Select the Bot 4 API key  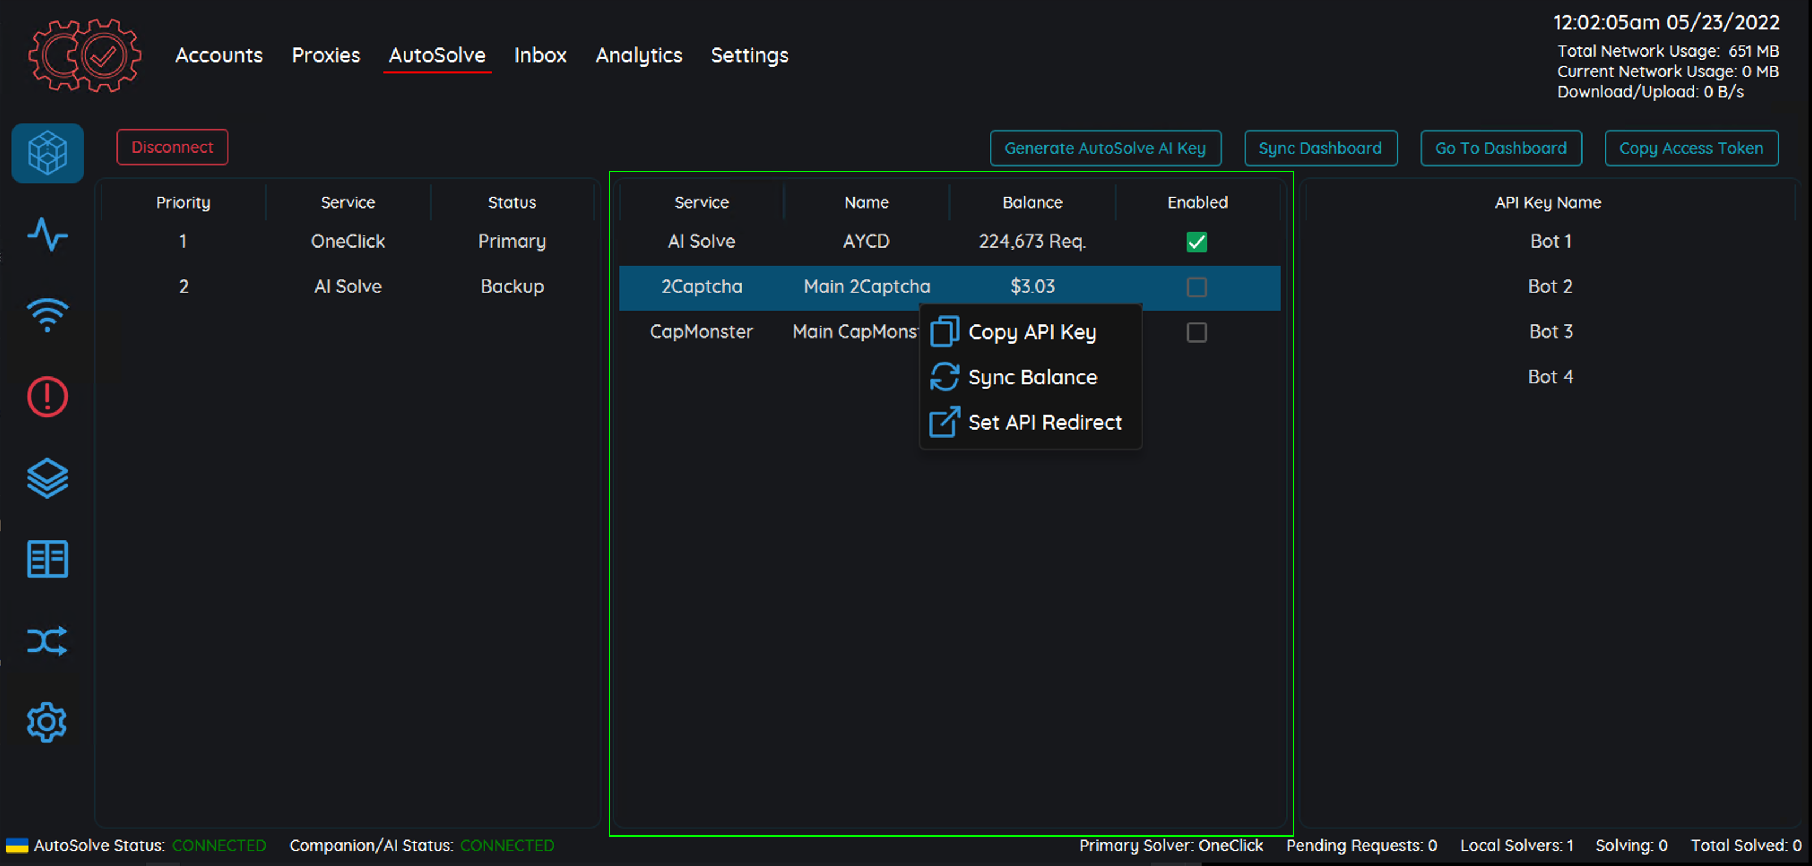pos(1550,376)
